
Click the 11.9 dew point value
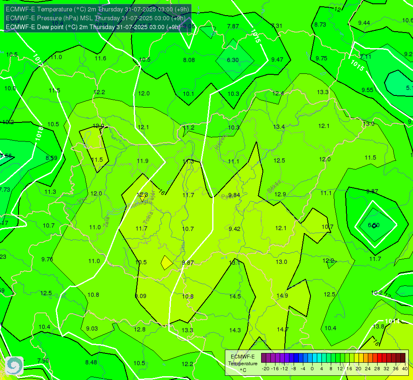click(143, 161)
